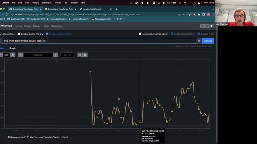Open the Alerts page in Prometheus navbar
This screenshot has width=257, height=144.
point(18,26)
